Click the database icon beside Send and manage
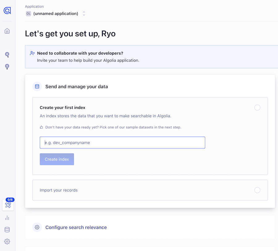 37,86
